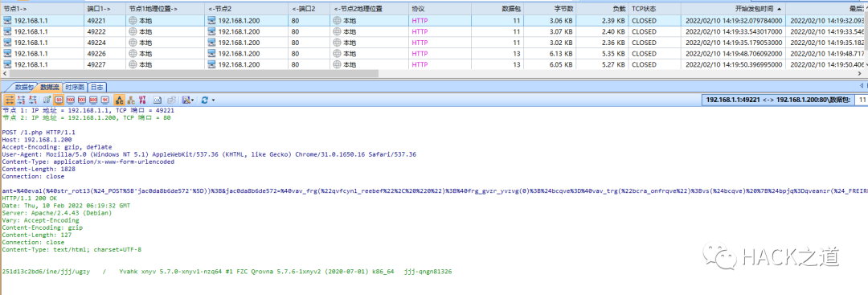Switch to the 数据包 tab
This screenshot has width=868, height=295.
coord(24,87)
